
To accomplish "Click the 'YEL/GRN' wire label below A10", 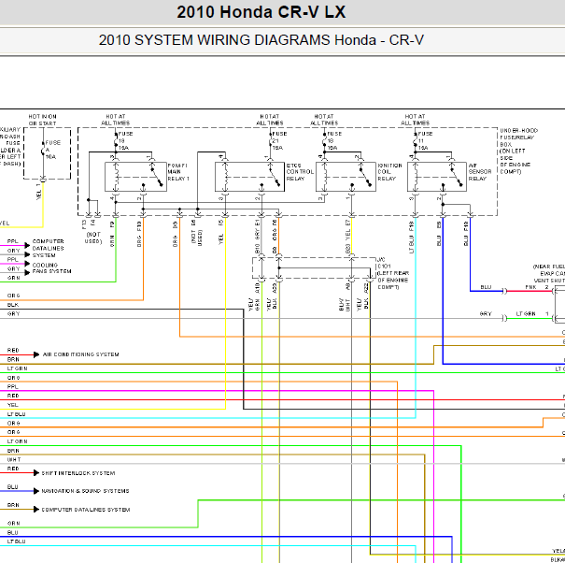I will (254, 304).
